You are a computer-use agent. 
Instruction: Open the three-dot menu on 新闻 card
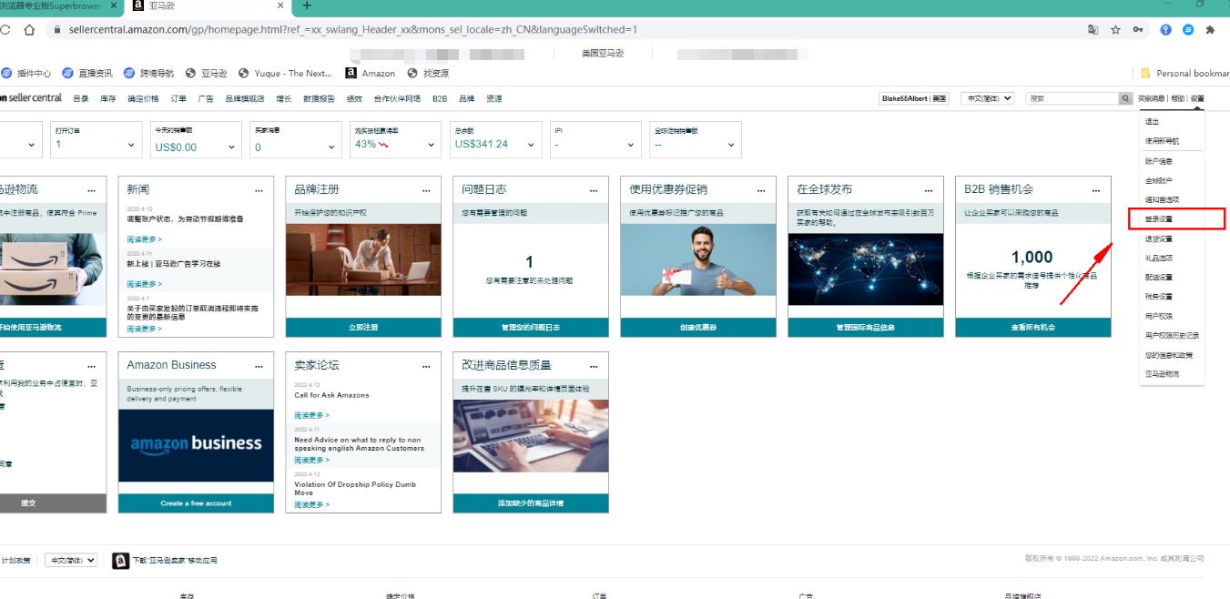coord(259,190)
